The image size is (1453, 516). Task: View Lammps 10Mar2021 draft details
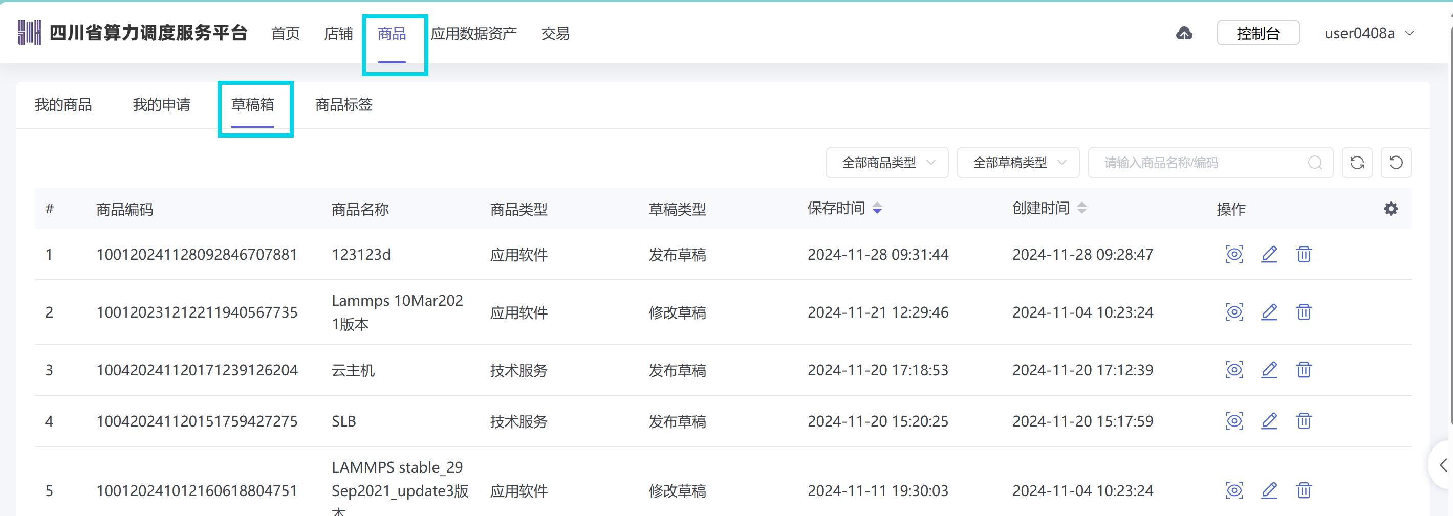(x=1234, y=311)
